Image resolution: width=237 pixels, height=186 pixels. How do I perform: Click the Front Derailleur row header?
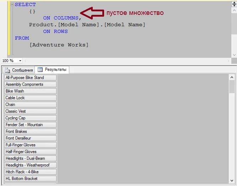(x=30, y=138)
